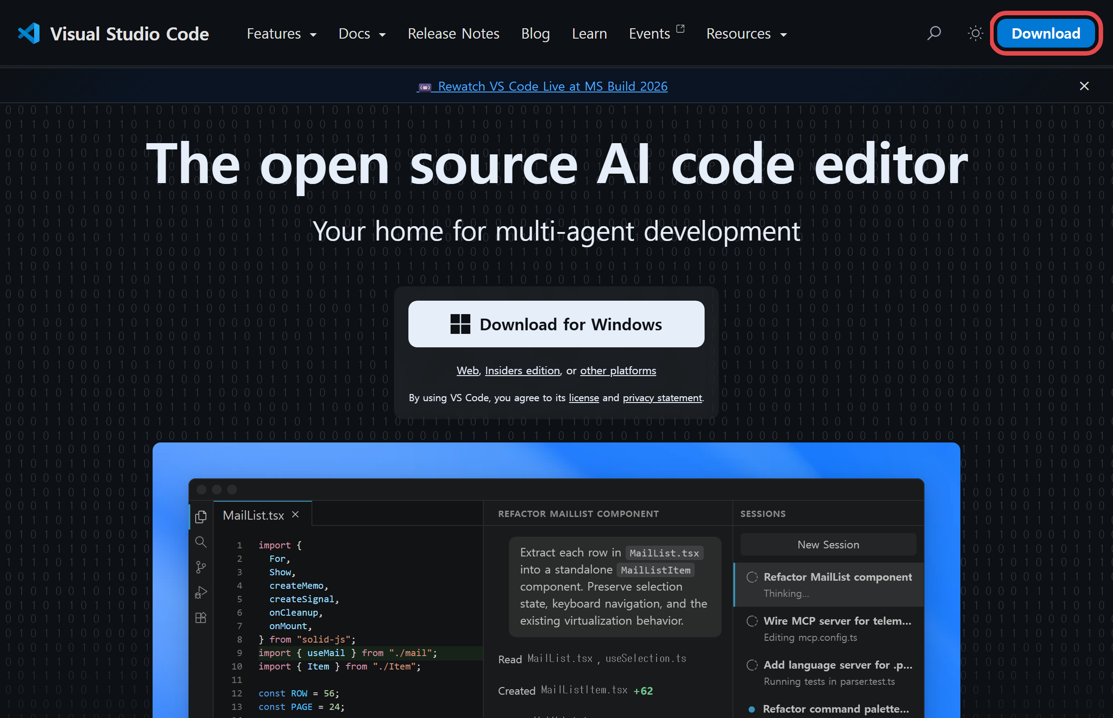Image resolution: width=1113 pixels, height=718 pixels.
Task: Go to the Blog page
Action: (535, 34)
